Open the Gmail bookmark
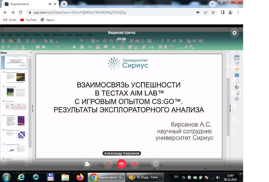Image resolution: width=269 pixels, height=182 pixels. pyautogui.click(x=10, y=20)
